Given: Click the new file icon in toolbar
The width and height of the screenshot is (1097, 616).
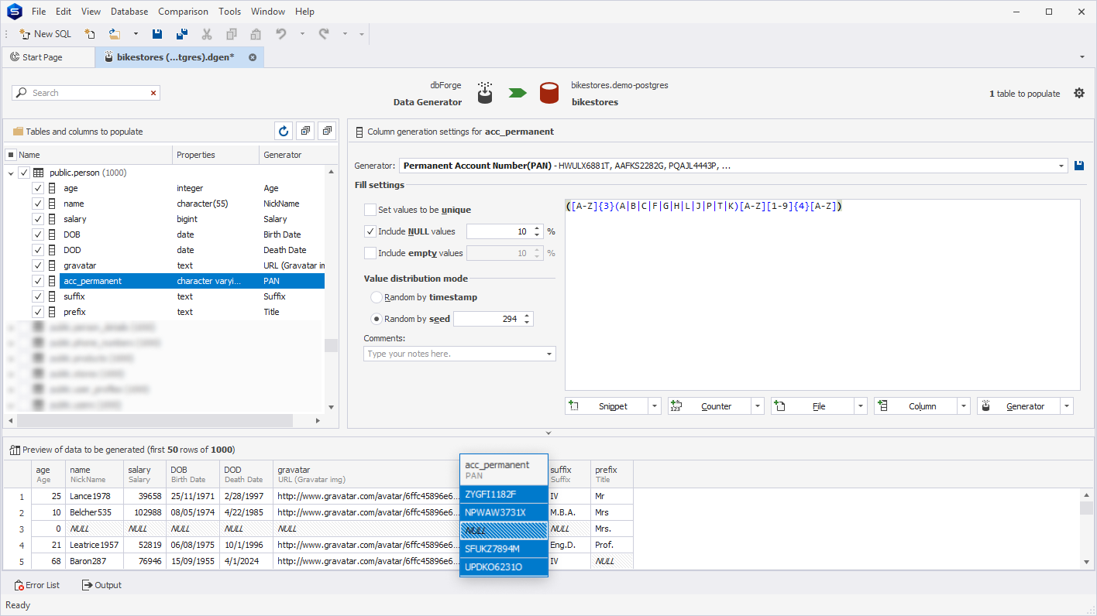Looking at the screenshot, I should (90, 34).
